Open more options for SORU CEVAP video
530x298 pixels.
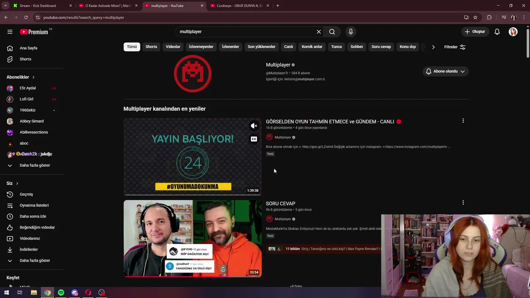(x=463, y=203)
